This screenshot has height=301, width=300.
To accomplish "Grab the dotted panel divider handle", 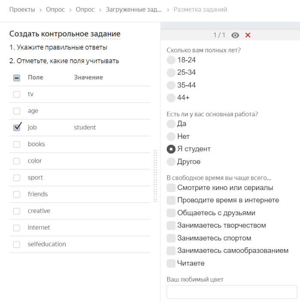I will point(155,176).
